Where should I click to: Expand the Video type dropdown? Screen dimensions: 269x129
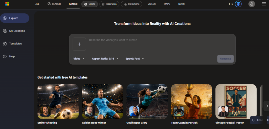(x=79, y=59)
